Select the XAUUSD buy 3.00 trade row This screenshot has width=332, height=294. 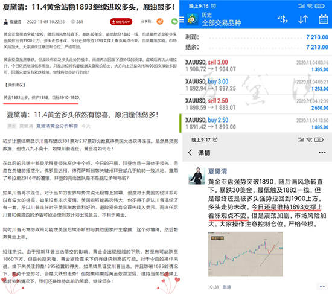(x=255, y=85)
